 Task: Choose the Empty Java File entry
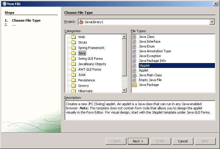tap(150, 80)
